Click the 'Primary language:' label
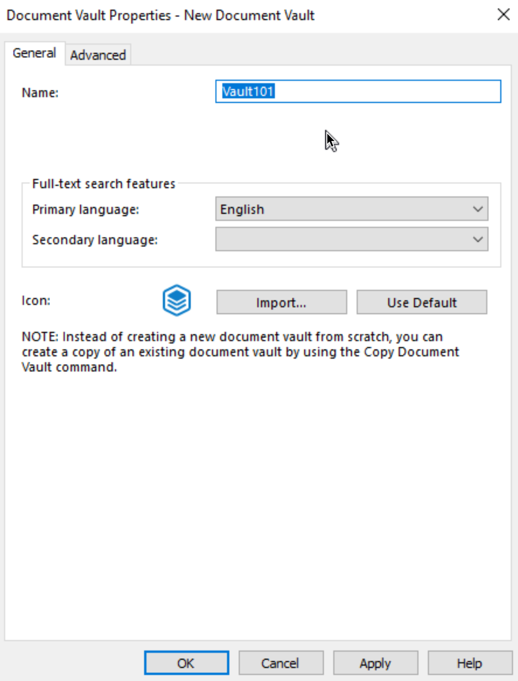This screenshot has width=518, height=681. click(x=86, y=209)
